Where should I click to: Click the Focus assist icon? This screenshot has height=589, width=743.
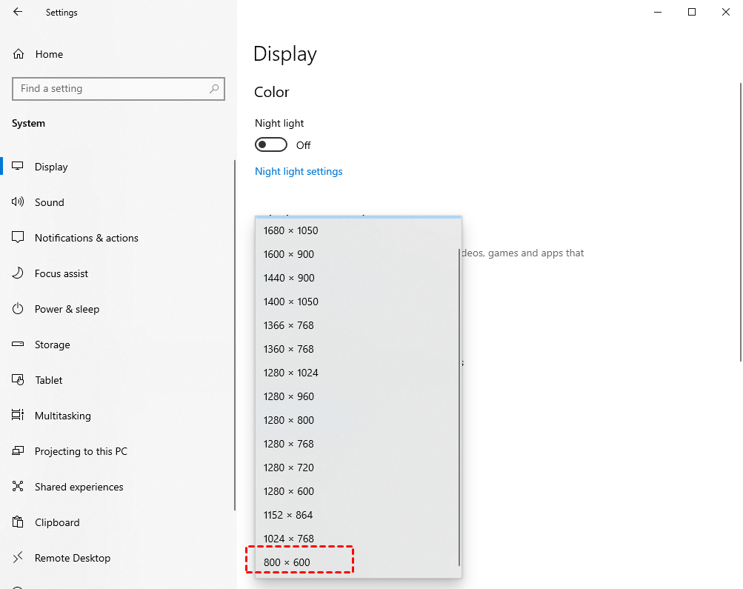[18, 273]
